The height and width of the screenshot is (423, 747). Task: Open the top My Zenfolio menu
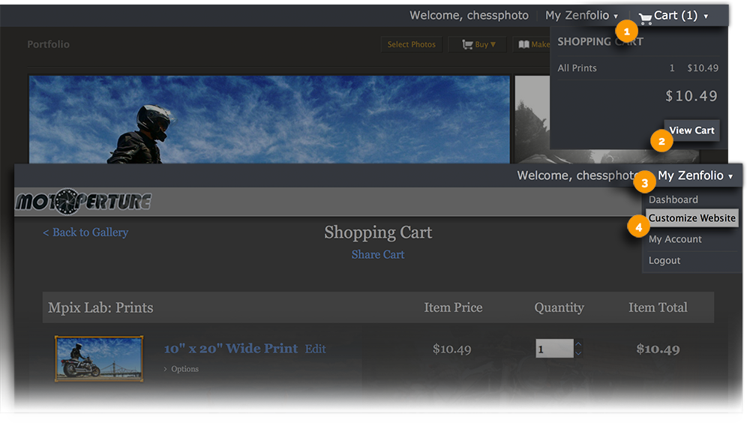tap(581, 16)
